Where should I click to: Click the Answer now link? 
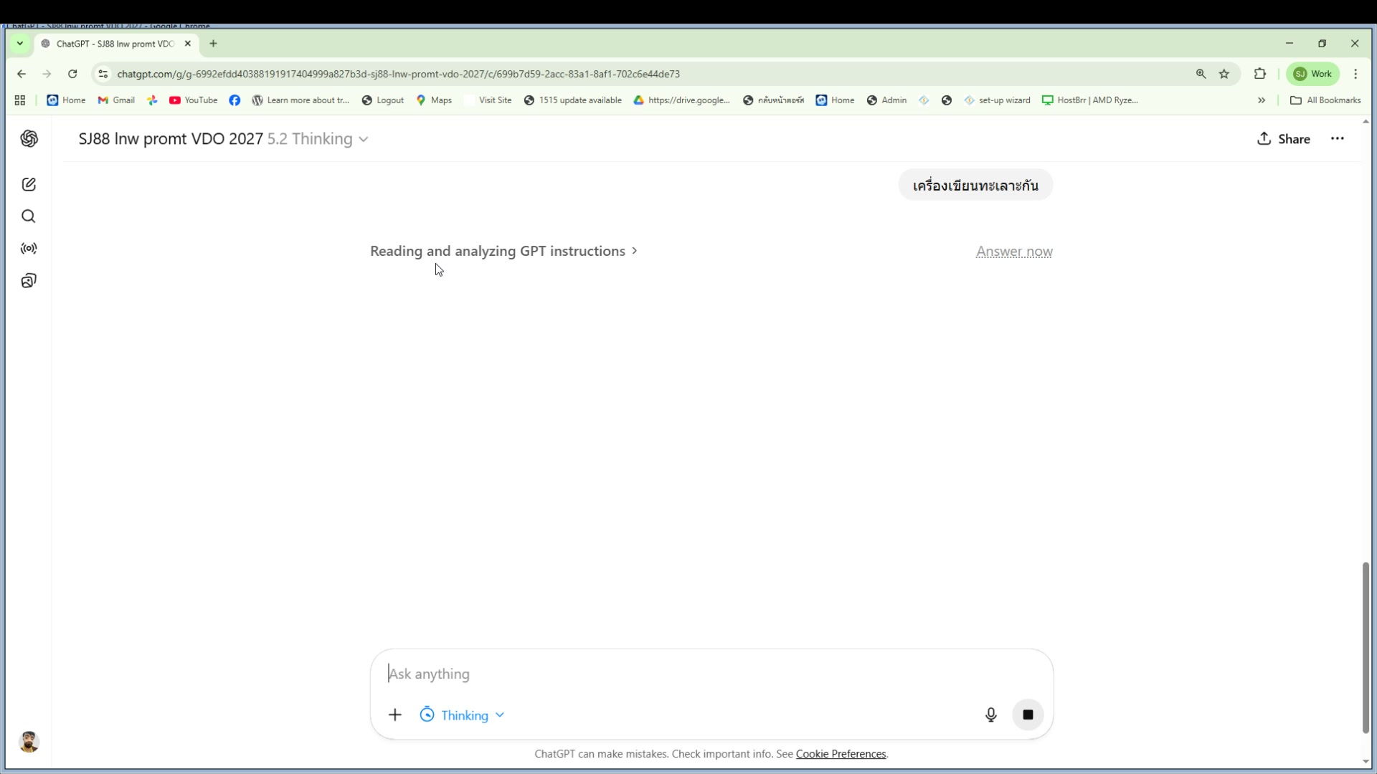1013,252
